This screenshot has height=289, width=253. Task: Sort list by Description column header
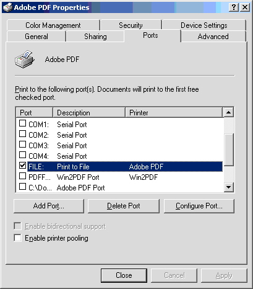coord(89,113)
